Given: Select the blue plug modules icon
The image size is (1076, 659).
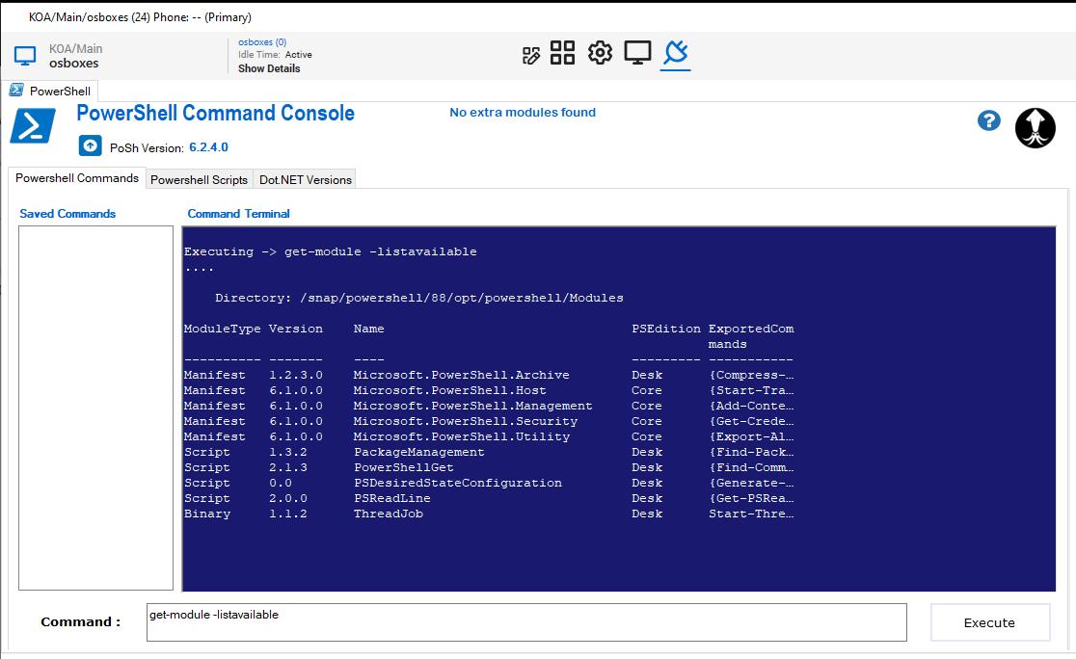Looking at the screenshot, I should (x=675, y=53).
